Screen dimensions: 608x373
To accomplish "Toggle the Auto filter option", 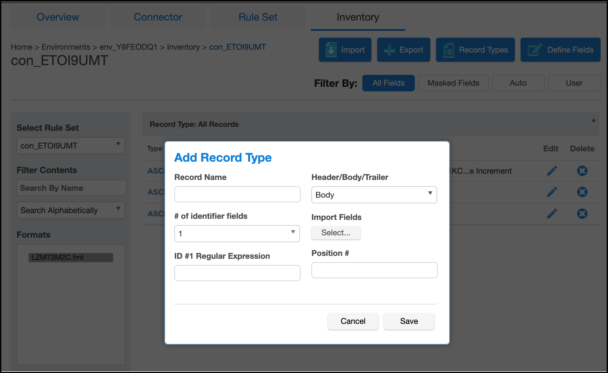I will 518,83.
